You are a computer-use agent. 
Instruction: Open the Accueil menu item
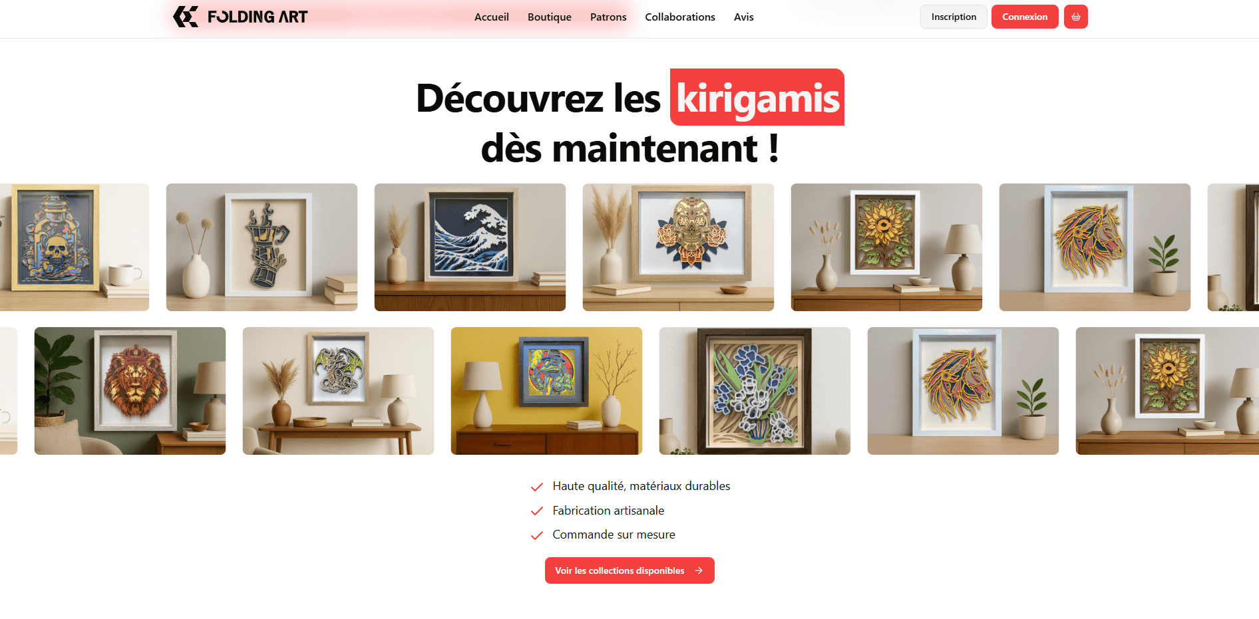coord(491,17)
